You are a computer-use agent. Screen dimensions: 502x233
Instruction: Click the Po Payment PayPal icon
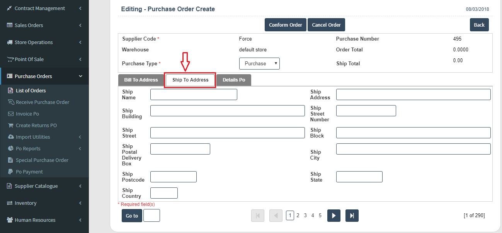11,172
